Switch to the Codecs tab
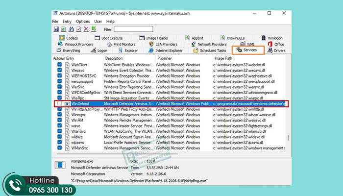 [x=69, y=38]
